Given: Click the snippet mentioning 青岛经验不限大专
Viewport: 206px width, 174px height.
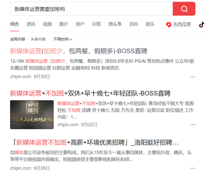Looking at the screenshot, I should coord(126,110).
